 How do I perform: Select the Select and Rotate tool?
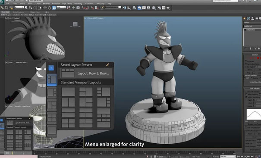[x=50, y=8]
